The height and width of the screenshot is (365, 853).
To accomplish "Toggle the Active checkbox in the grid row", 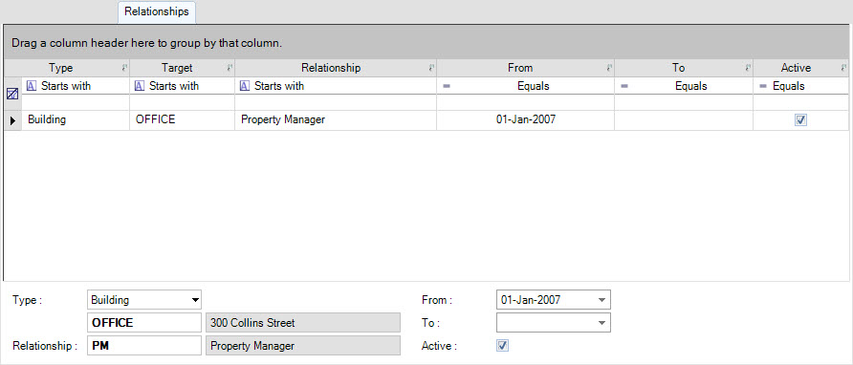I will coord(800,120).
